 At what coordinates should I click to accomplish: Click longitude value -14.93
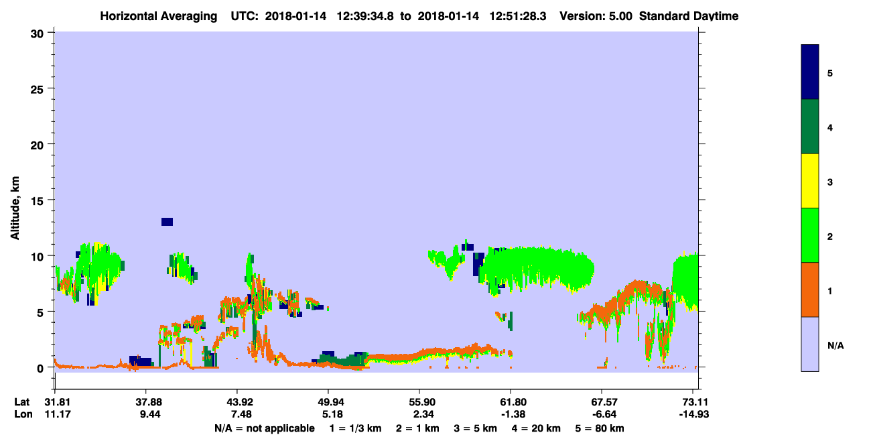pos(693,414)
